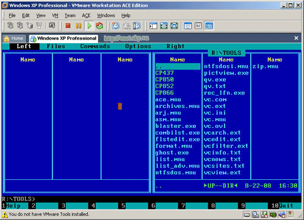Select file rec_lfn.exe

pyautogui.click(x=224, y=93)
